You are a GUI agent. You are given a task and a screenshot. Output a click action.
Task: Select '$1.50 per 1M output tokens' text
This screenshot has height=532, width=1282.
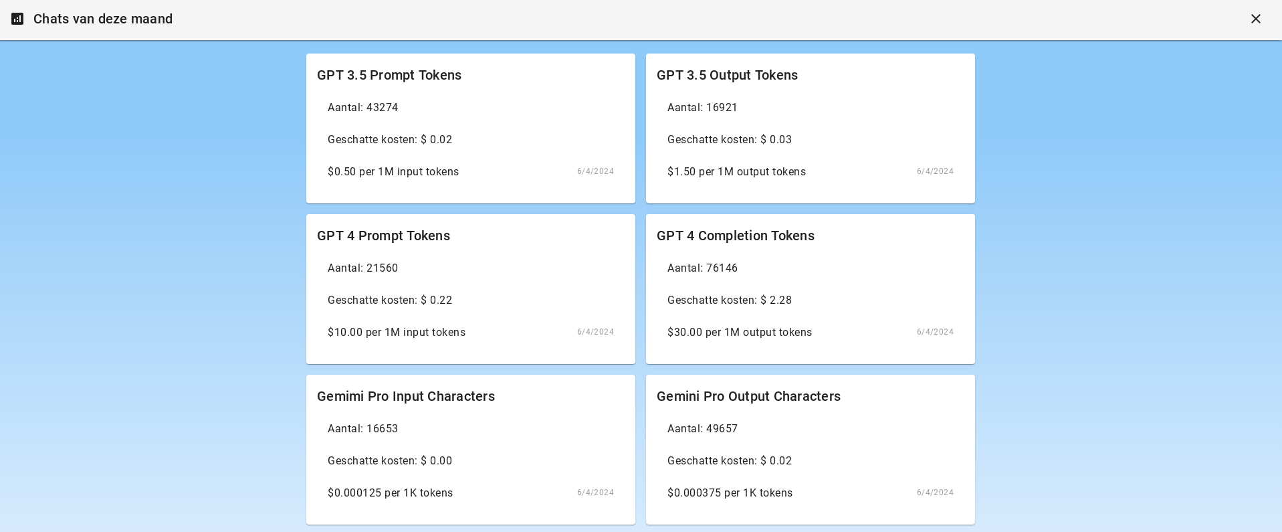coord(736,171)
